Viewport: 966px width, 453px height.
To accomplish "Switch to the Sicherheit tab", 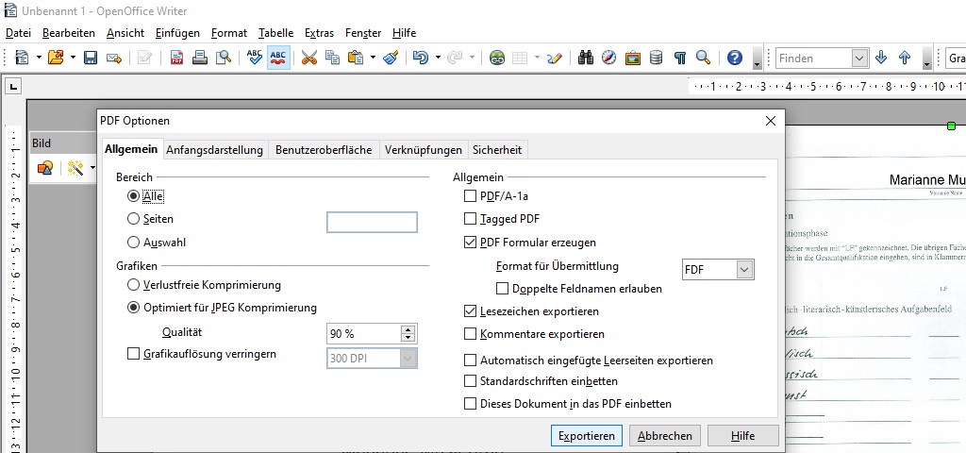I will [497, 150].
